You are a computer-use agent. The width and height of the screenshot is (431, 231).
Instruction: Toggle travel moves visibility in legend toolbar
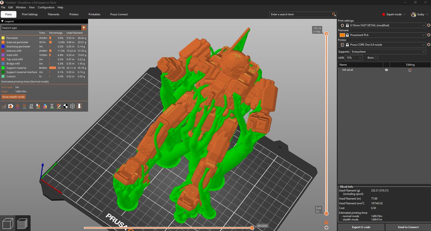[4, 106]
